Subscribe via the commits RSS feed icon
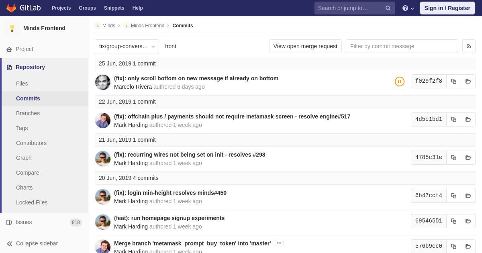This screenshot has height=253, width=482. (469, 46)
